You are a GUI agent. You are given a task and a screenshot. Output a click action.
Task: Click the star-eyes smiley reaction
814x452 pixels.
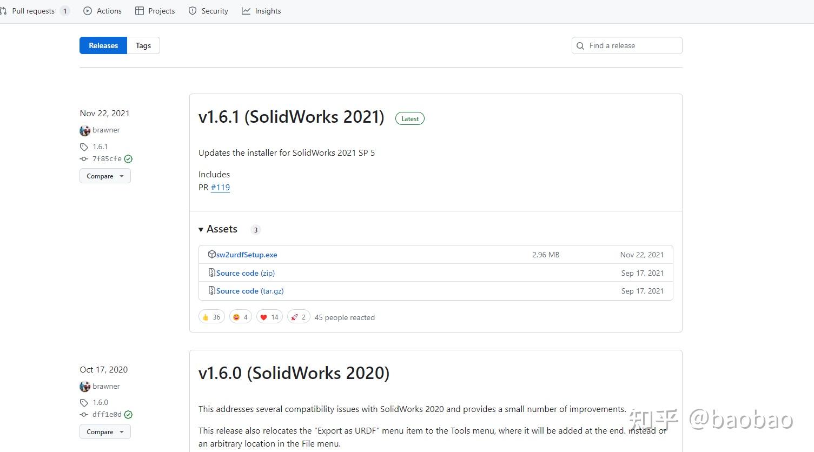pyautogui.click(x=236, y=317)
